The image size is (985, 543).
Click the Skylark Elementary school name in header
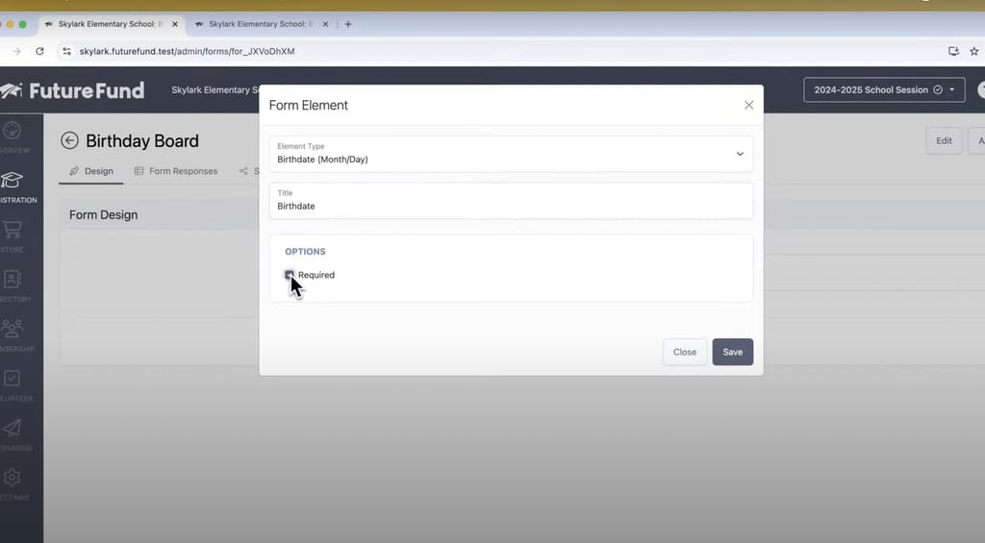215,89
